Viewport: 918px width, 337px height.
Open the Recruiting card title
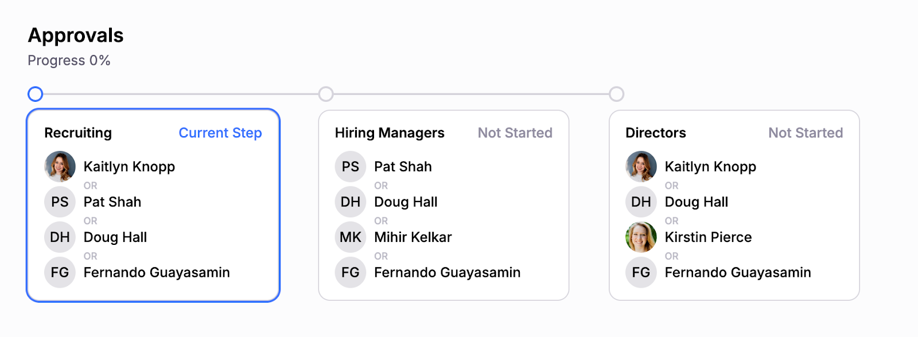pyautogui.click(x=78, y=133)
